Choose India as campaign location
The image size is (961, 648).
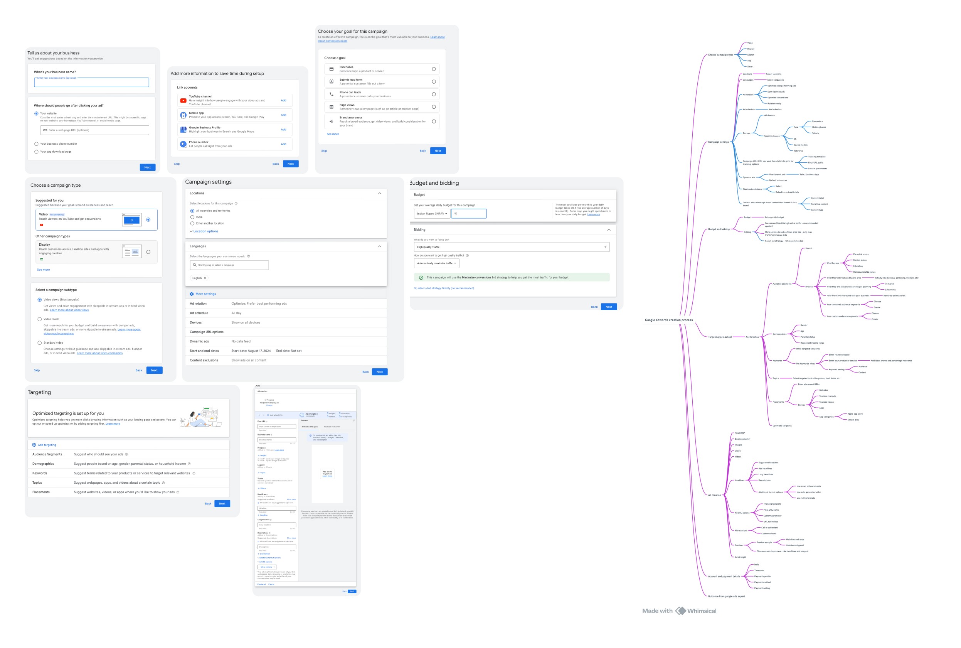(x=192, y=217)
